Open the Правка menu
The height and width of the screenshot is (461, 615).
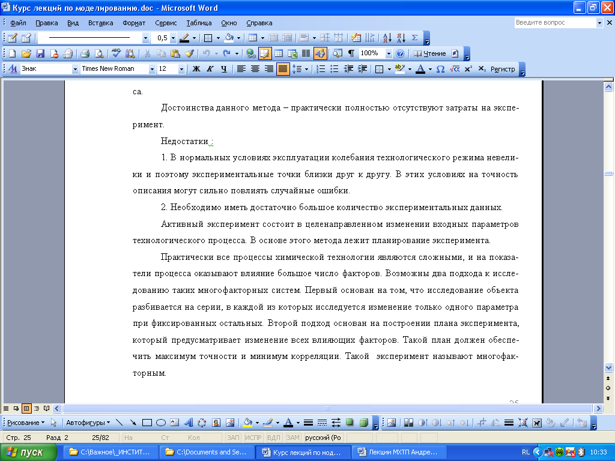(47, 23)
